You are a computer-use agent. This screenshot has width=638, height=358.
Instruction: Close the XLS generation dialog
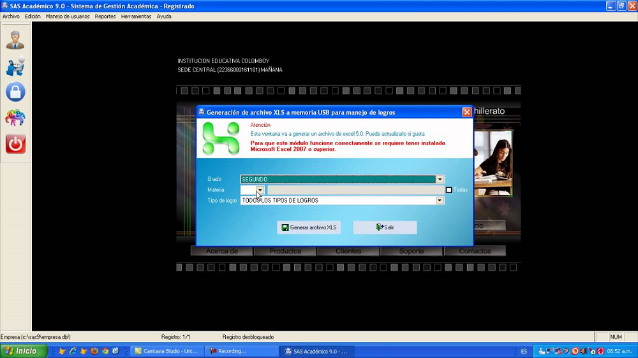(x=466, y=112)
